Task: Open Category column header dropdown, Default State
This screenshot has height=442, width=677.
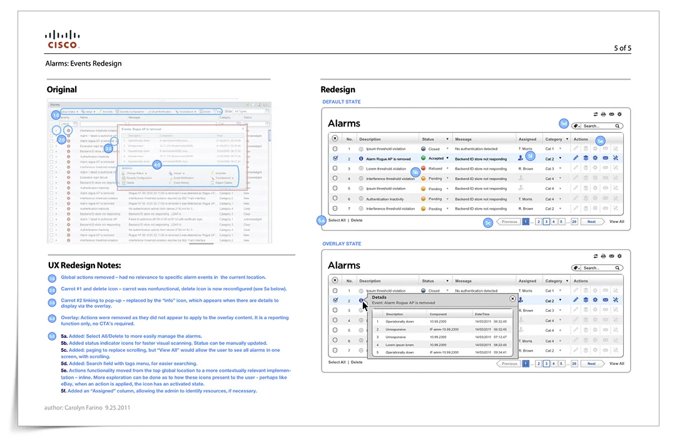Action: click(567, 139)
